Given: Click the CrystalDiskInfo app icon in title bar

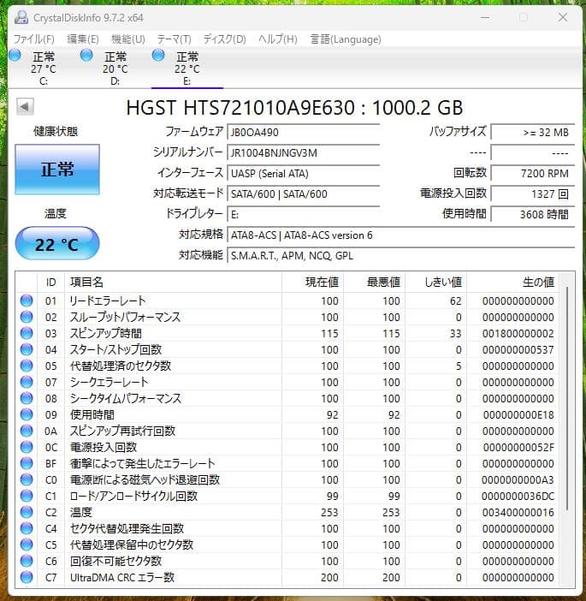Looking at the screenshot, I should [21, 17].
